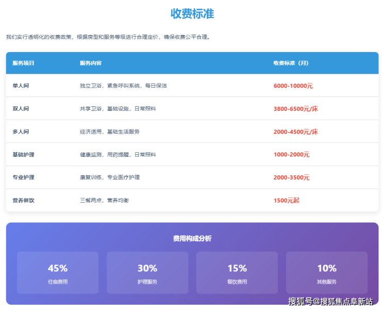Open the 15% 餐饮费用 card
The image size is (382, 310).
point(237,273)
